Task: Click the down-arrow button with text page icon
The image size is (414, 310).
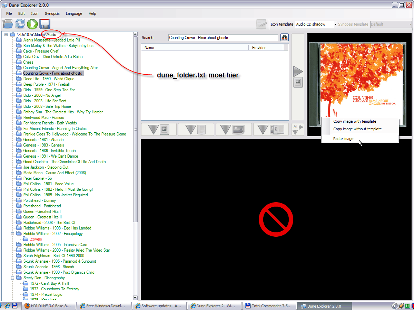Action: pyautogui.click(x=196, y=129)
